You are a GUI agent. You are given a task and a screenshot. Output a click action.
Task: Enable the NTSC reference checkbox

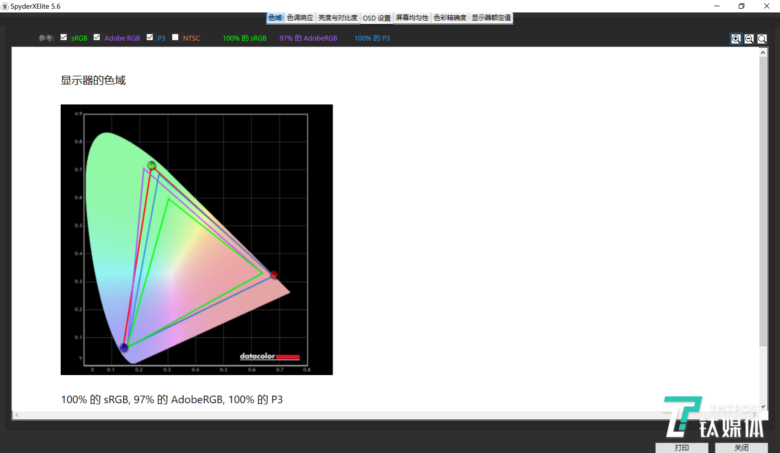coord(175,37)
